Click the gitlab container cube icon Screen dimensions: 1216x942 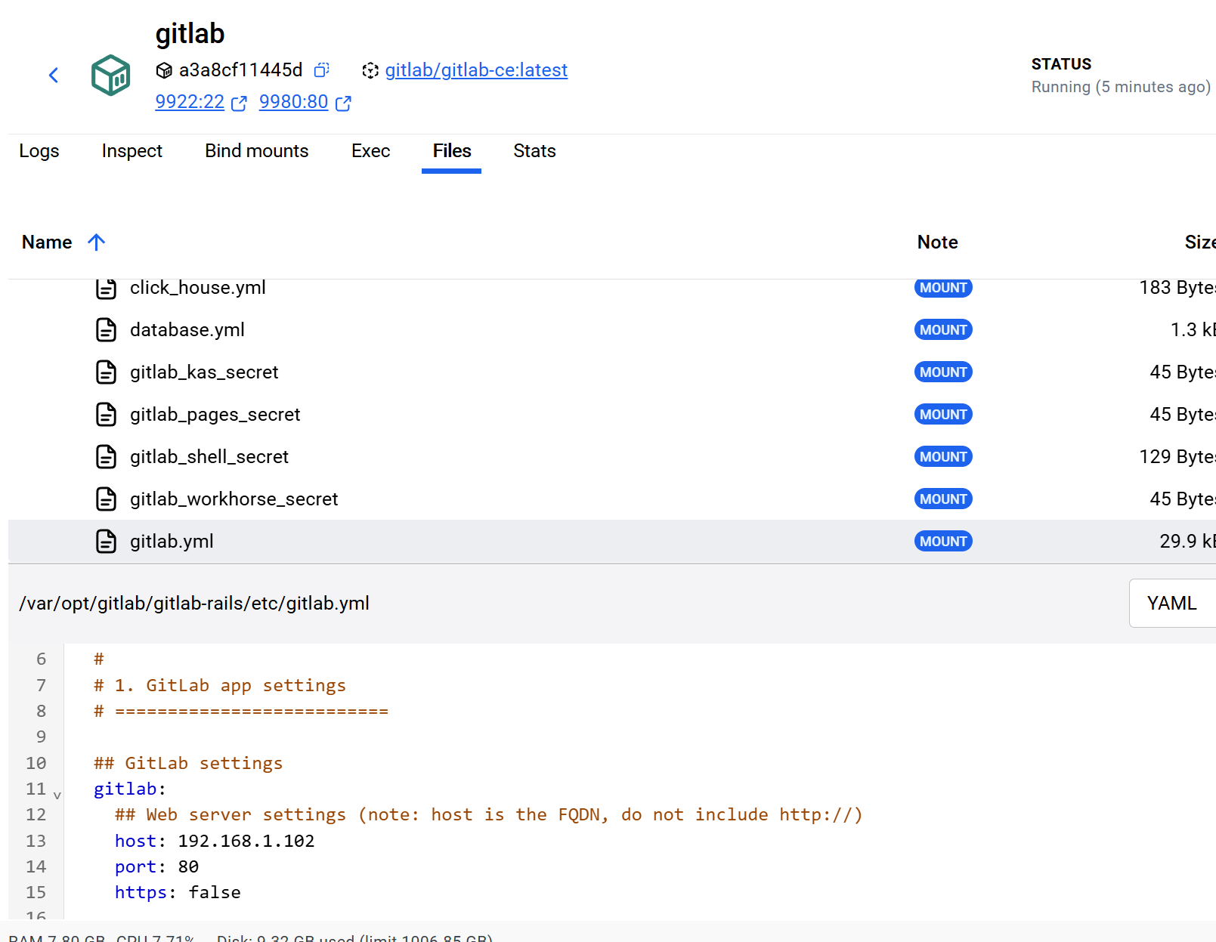[110, 75]
